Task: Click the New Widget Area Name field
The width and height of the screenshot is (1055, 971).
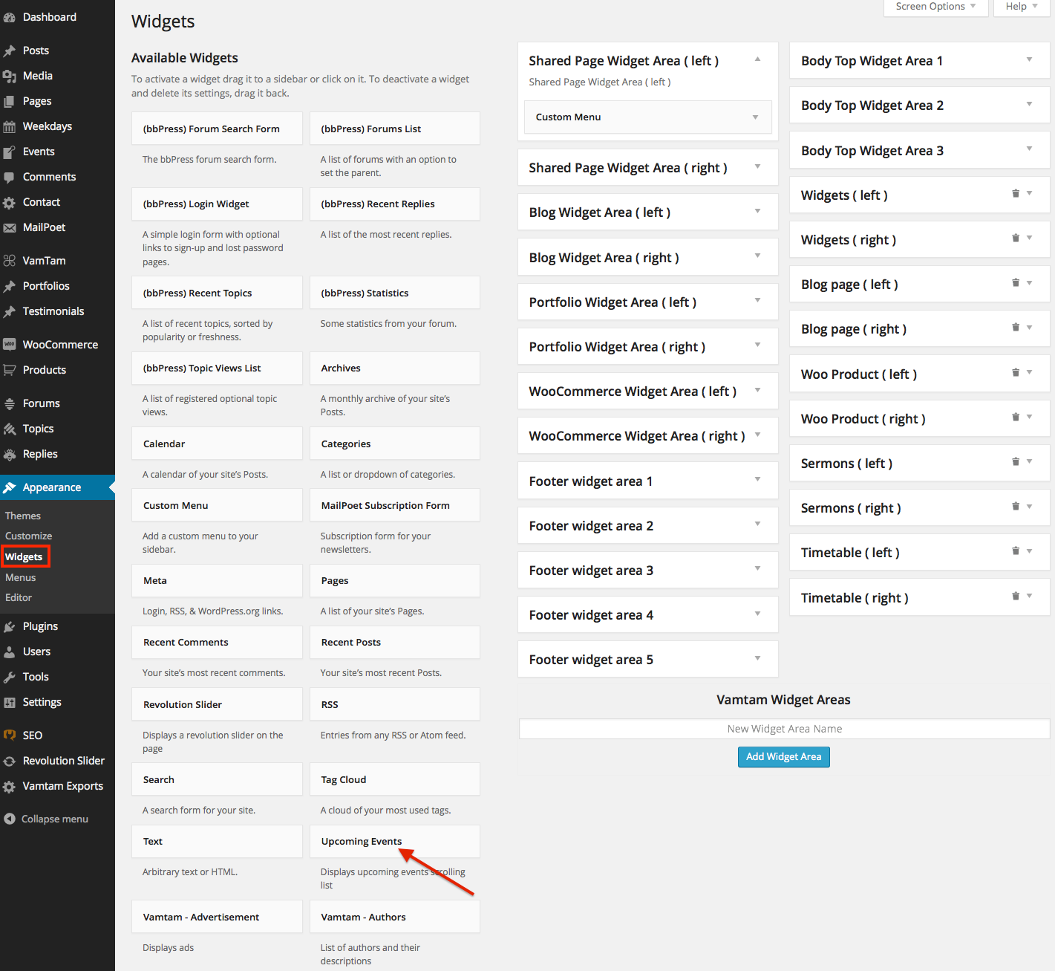Action: (x=785, y=729)
